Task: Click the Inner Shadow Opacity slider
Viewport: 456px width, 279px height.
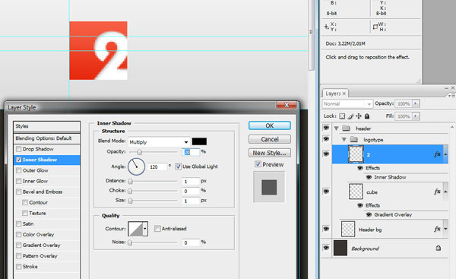Action: tap(154, 152)
